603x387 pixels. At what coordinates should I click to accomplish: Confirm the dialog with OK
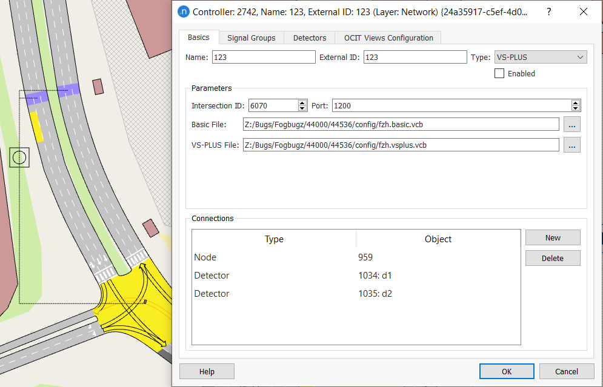tap(506, 371)
